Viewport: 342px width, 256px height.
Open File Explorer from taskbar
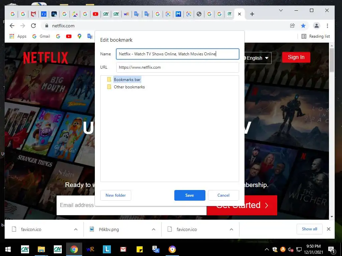[41, 249]
